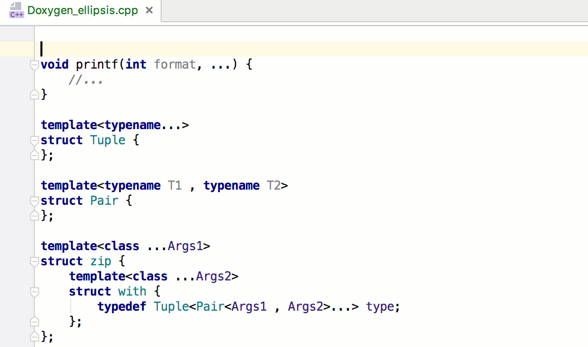Click the 'format' parameter name
This screenshot has width=588, height=347.
(175, 65)
